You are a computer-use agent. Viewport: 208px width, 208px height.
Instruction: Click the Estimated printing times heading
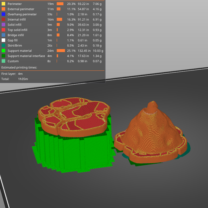(x=19, y=67)
